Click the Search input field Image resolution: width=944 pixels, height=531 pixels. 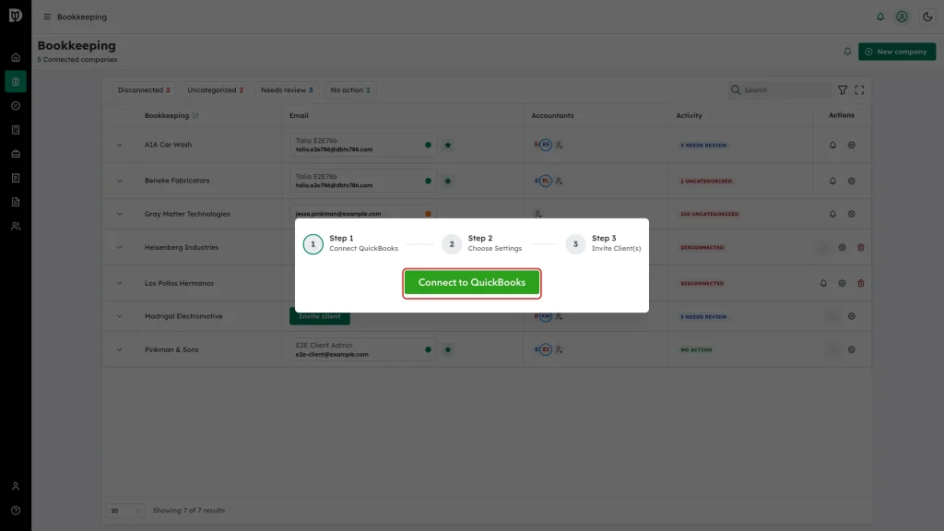click(780, 89)
